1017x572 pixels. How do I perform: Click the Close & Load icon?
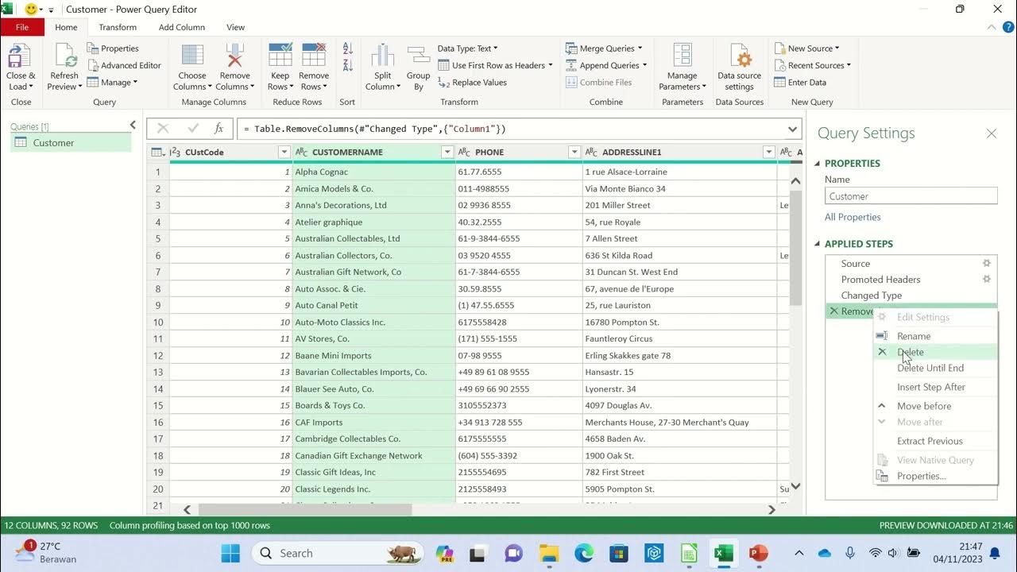(19, 56)
